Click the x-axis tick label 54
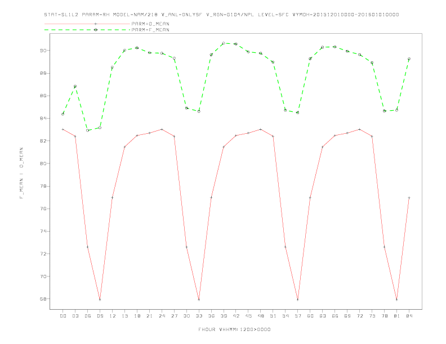The image size is (446, 344). [x=286, y=316]
